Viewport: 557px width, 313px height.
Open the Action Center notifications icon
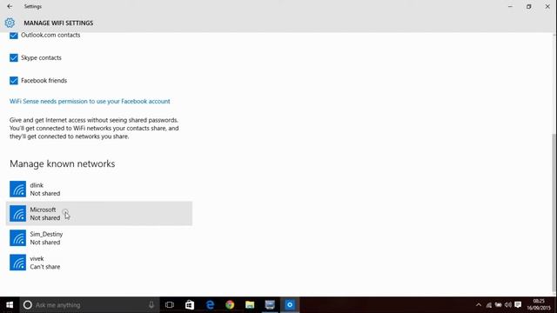click(518, 305)
